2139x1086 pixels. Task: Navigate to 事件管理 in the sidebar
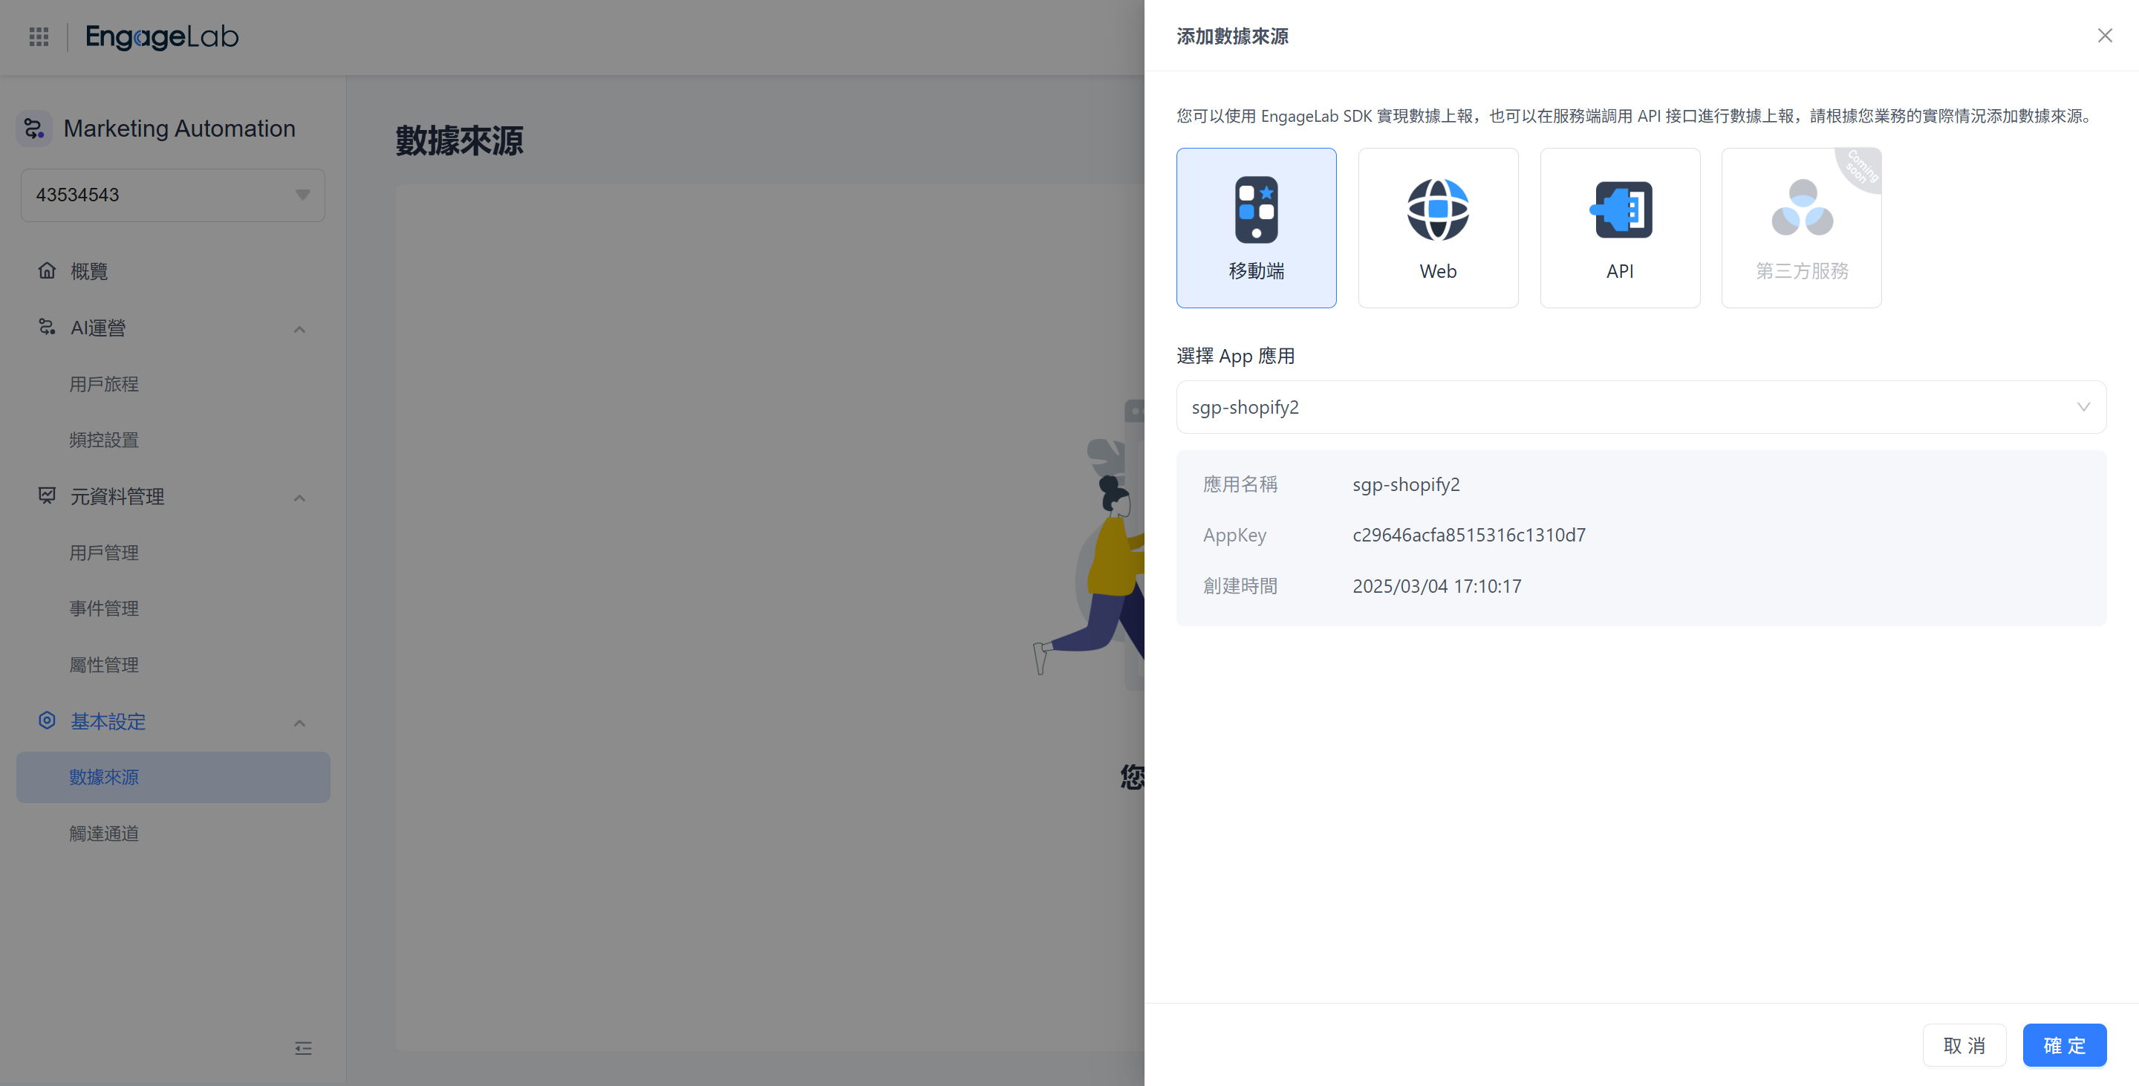pos(104,608)
